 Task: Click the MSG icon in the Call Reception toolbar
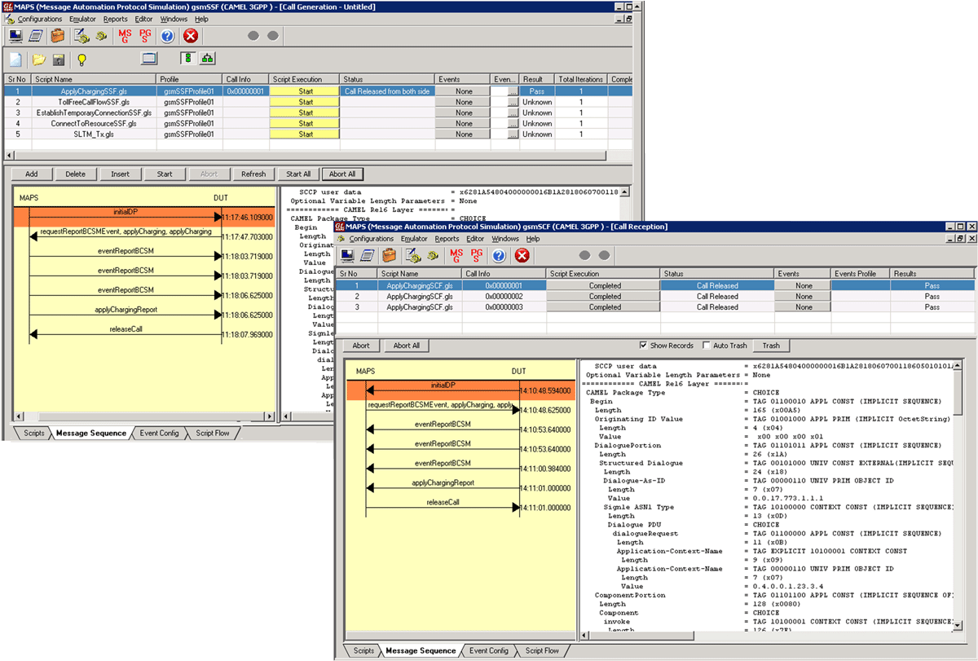tap(456, 256)
